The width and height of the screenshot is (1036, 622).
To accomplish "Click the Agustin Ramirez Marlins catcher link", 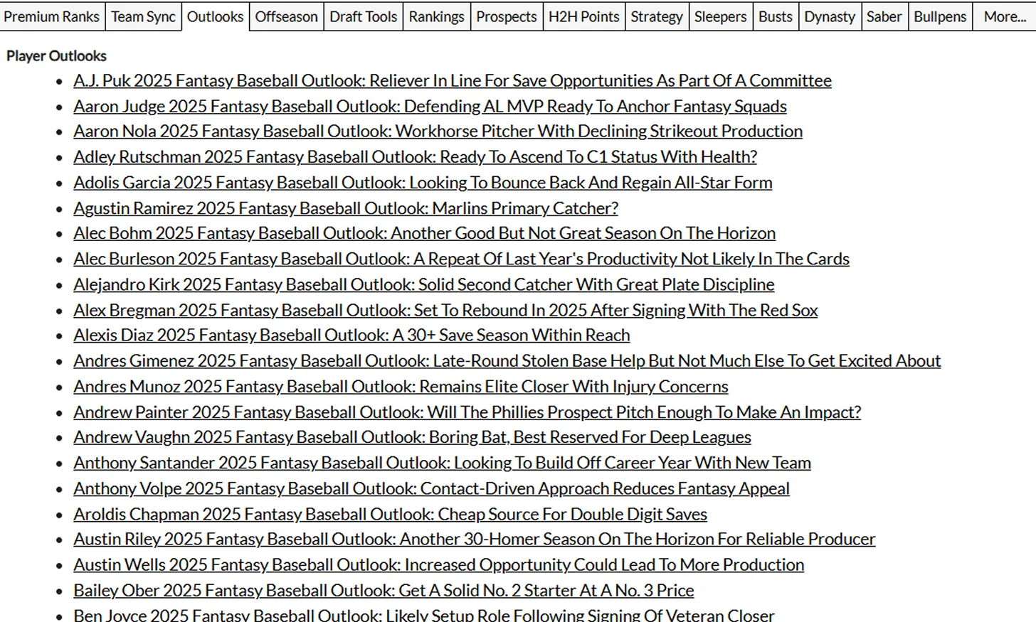I will [345, 208].
